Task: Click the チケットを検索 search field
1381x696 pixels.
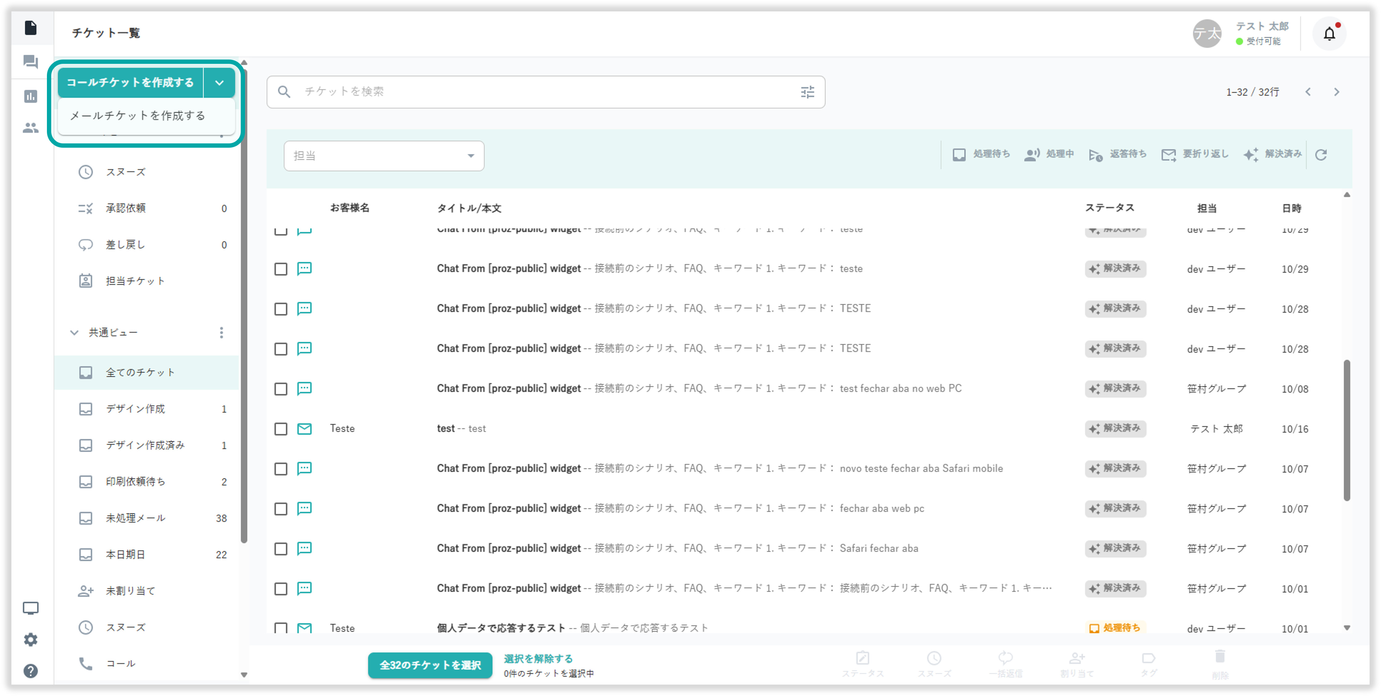Action: point(536,92)
